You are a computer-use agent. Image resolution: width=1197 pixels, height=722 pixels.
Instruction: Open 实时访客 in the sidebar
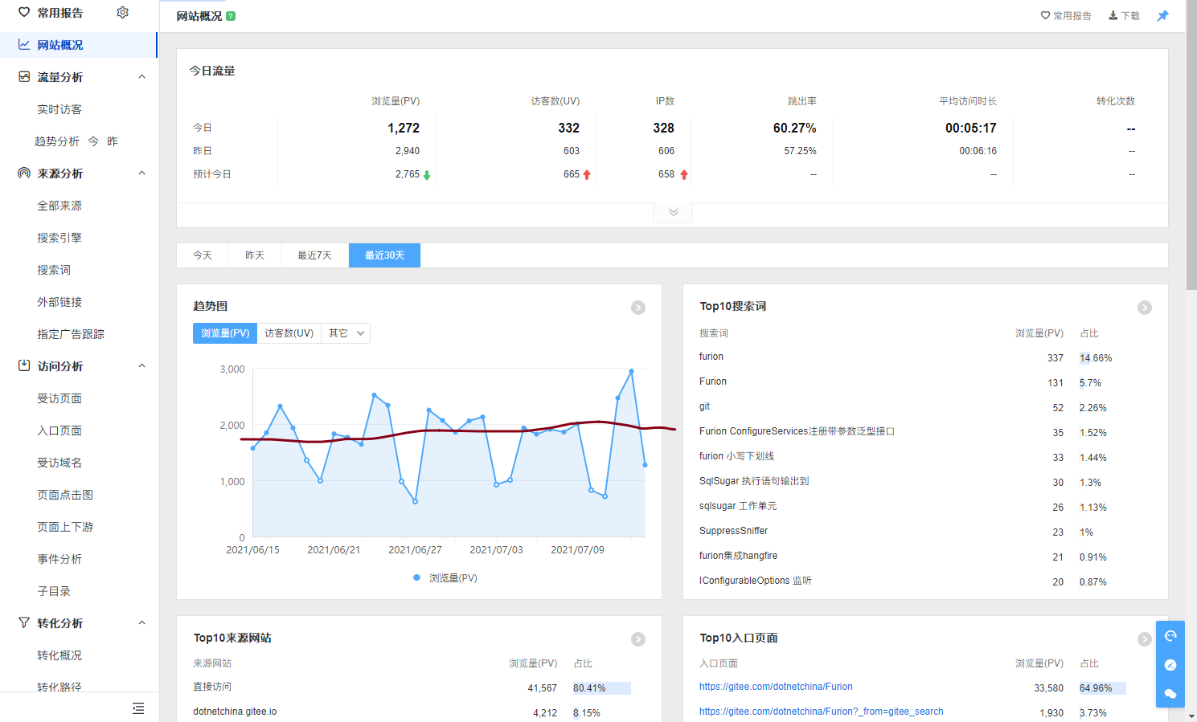point(59,109)
